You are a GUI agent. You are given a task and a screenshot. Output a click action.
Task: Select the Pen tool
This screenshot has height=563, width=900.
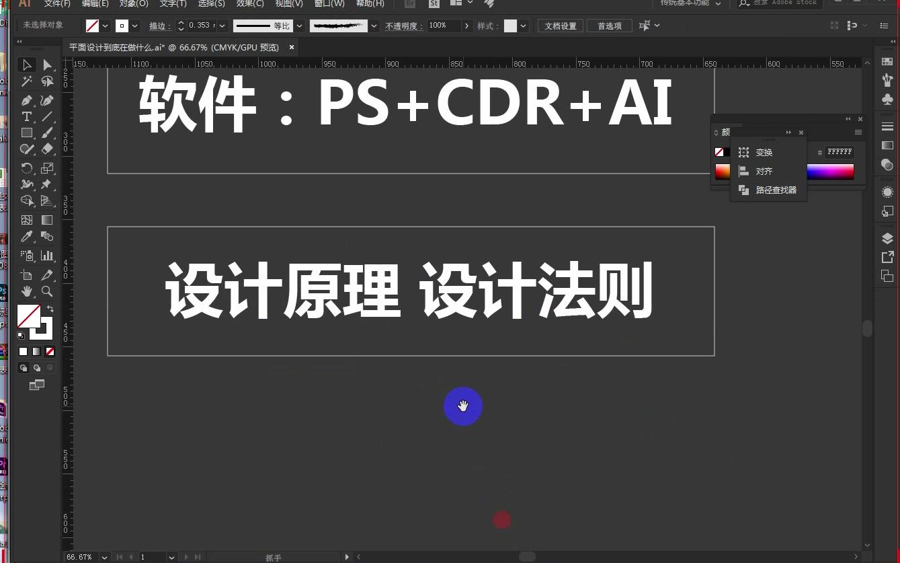(27, 100)
